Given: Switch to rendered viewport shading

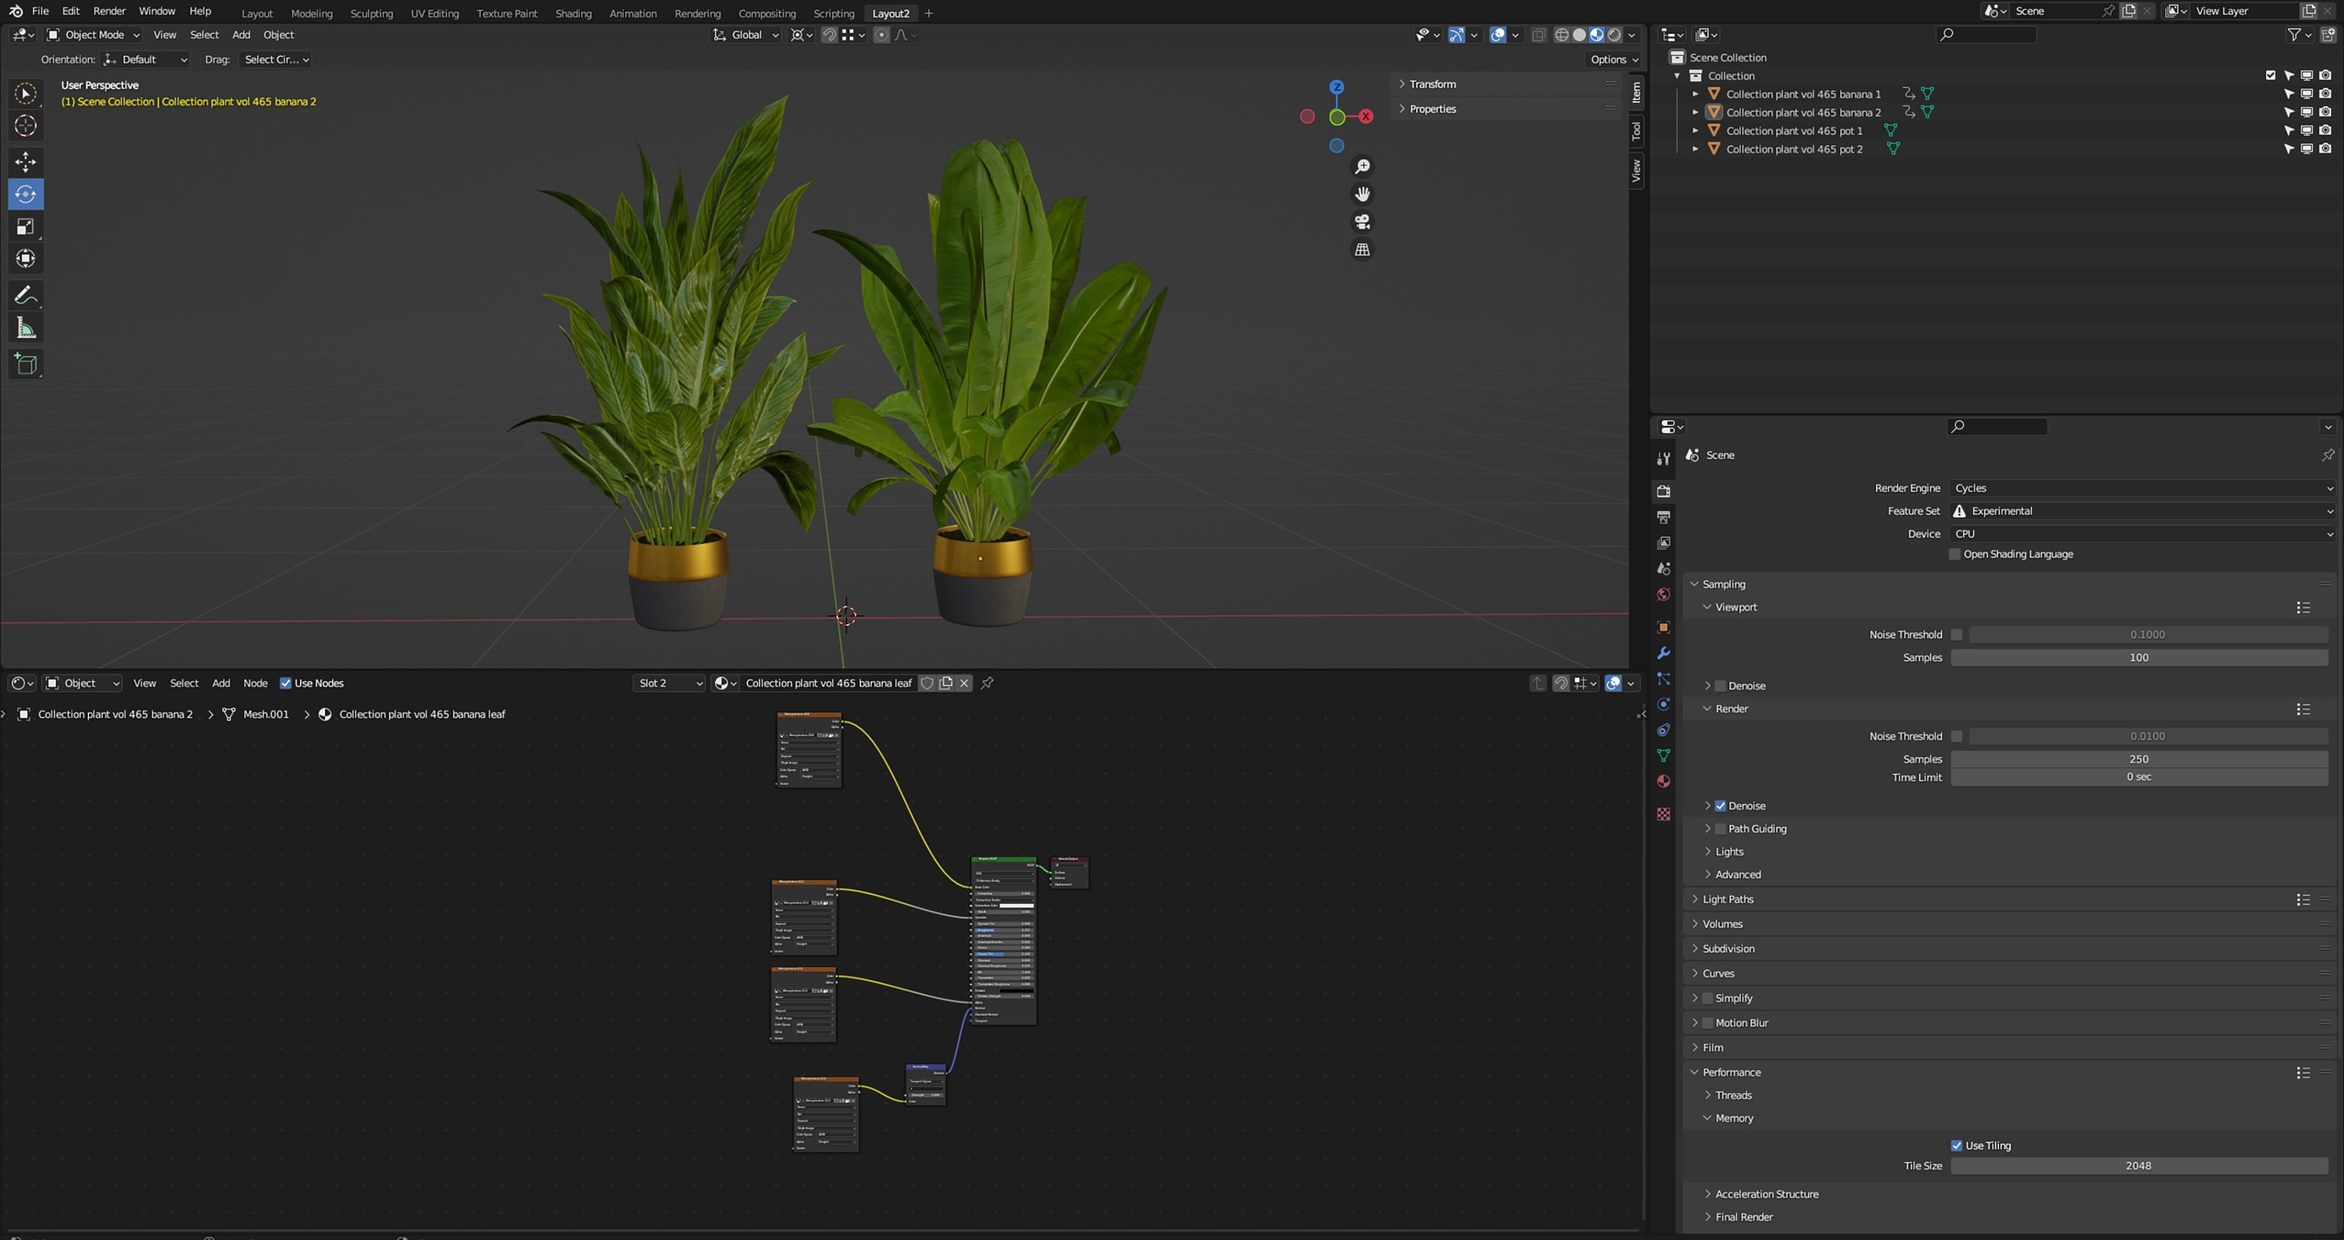Looking at the screenshot, I should pos(1614,35).
